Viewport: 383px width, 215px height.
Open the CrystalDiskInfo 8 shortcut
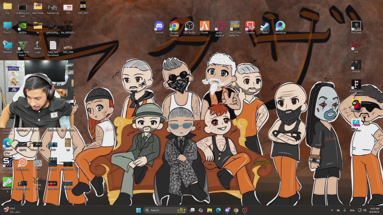click(x=7, y=185)
